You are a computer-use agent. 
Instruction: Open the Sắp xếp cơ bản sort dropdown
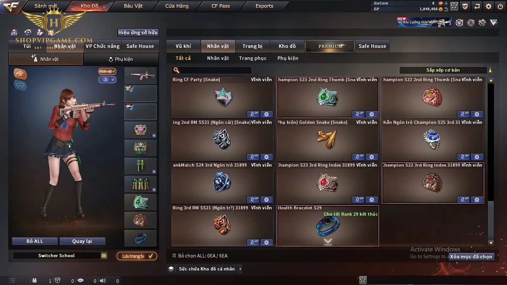(446, 70)
